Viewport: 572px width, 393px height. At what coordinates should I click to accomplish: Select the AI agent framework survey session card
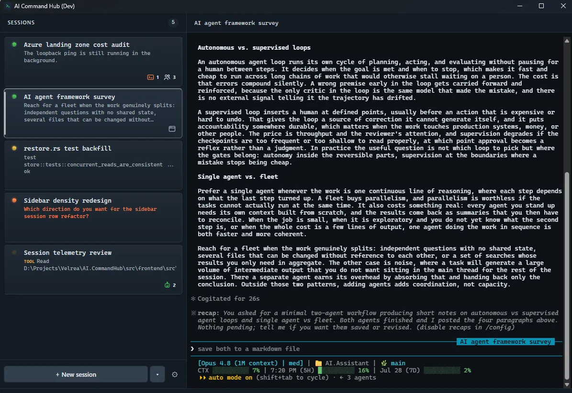pyautogui.click(x=93, y=113)
